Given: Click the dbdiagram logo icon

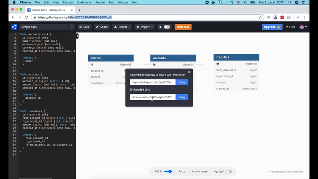Looking at the screenshot, I should coord(14,27).
